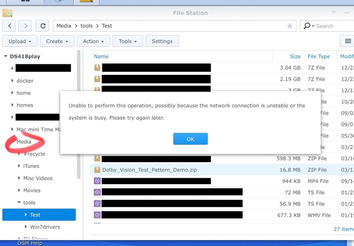Image resolution: width=354 pixels, height=246 pixels.
Task: Click archive icon of the 2.19 GB file
Action: click(97, 79)
